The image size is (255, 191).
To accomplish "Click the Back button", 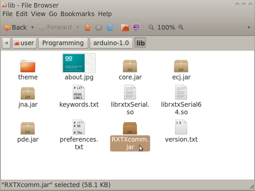I will click(15, 28).
